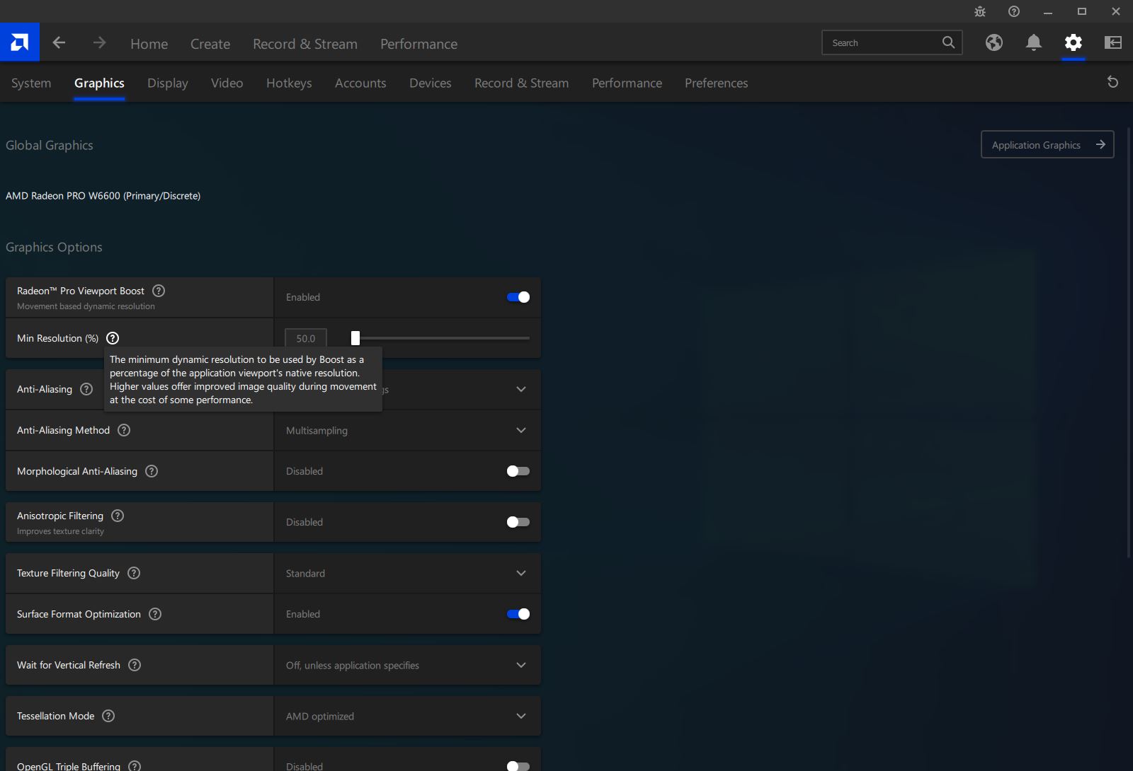Open the web browser globe icon
This screenshot has width=1133, height=771.
click(x=994, y=42)
